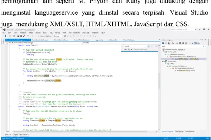Click the Preview Selected Items icon in Solution Explorer

[x=196, y=43]
